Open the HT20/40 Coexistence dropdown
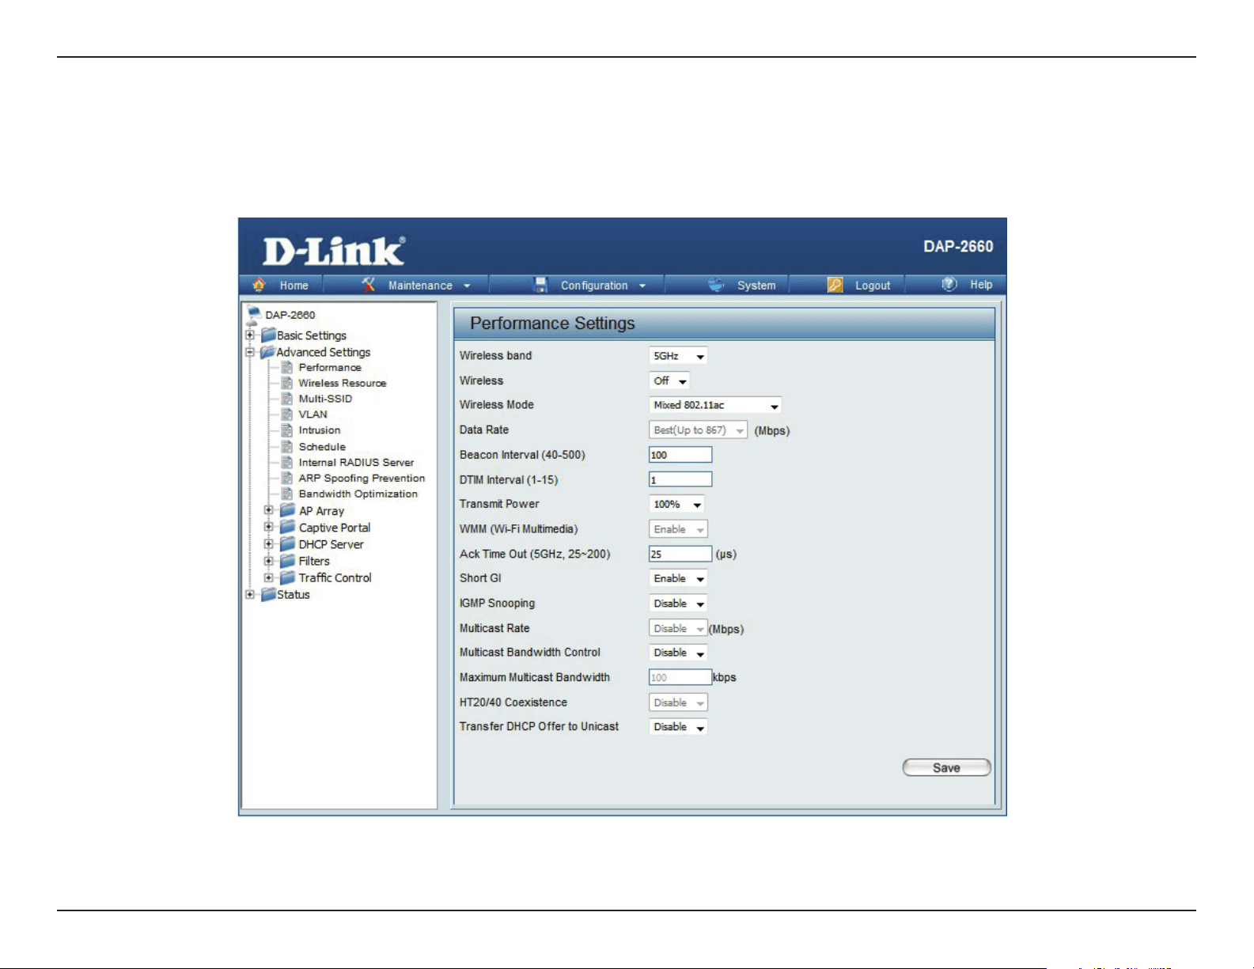The height and width of the screenshot is (969, 1254). (678, 702)
